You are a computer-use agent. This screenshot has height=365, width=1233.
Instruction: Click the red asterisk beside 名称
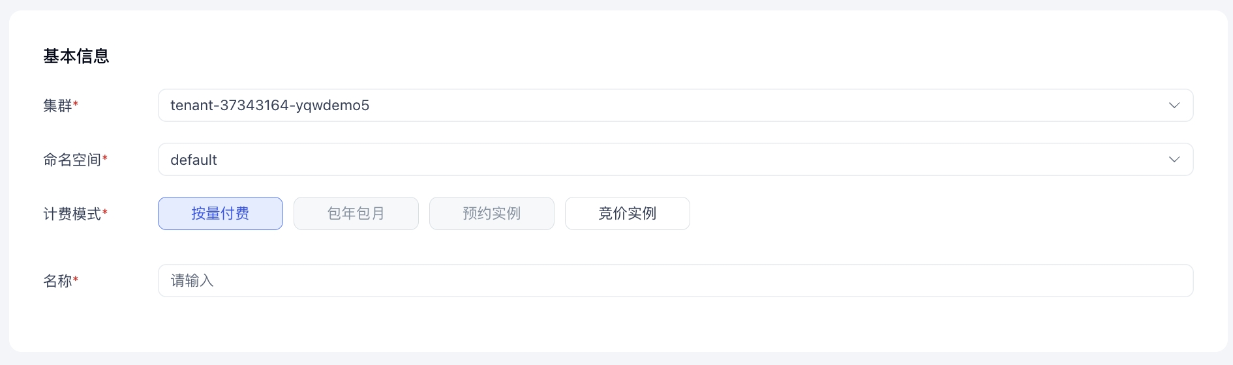click(x=76, y=278)
